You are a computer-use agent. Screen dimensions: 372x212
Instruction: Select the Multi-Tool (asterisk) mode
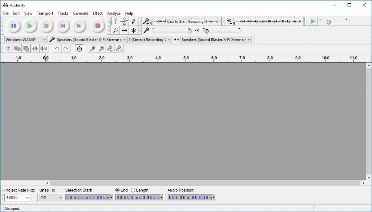pos(133,30)
